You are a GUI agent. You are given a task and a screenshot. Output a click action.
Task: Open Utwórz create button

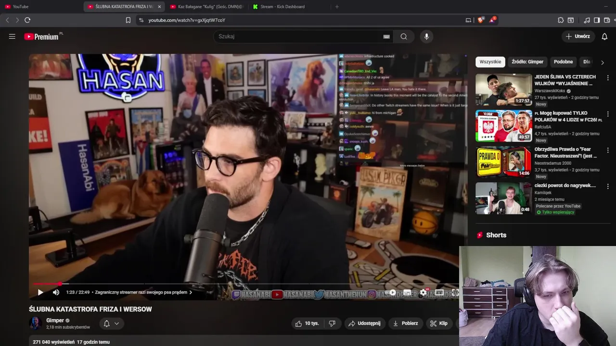tap(577, 37)
